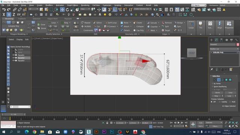Open the Render Setup teapot icon
This screenshot has width=240, height=135.
pyautogui.click(x=199, y=10)
